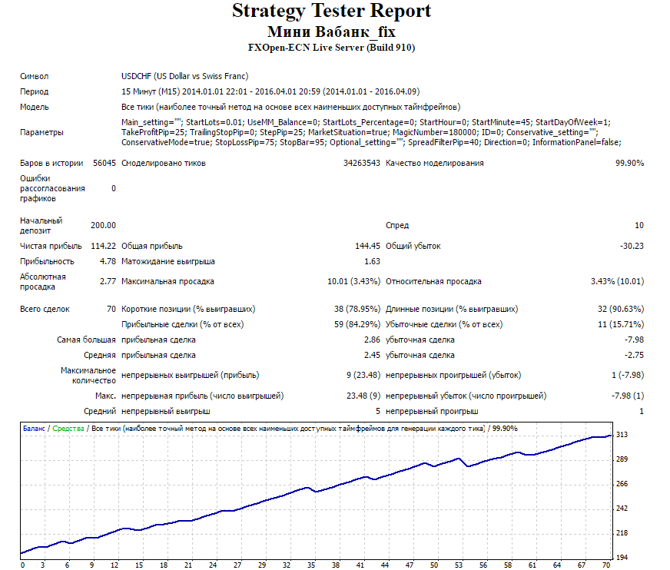
Task: Select expected payoff value '1.63'
Action: (x=372, y=261)
